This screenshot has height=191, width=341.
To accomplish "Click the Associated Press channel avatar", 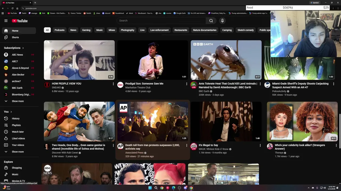I will click(120, 146).
